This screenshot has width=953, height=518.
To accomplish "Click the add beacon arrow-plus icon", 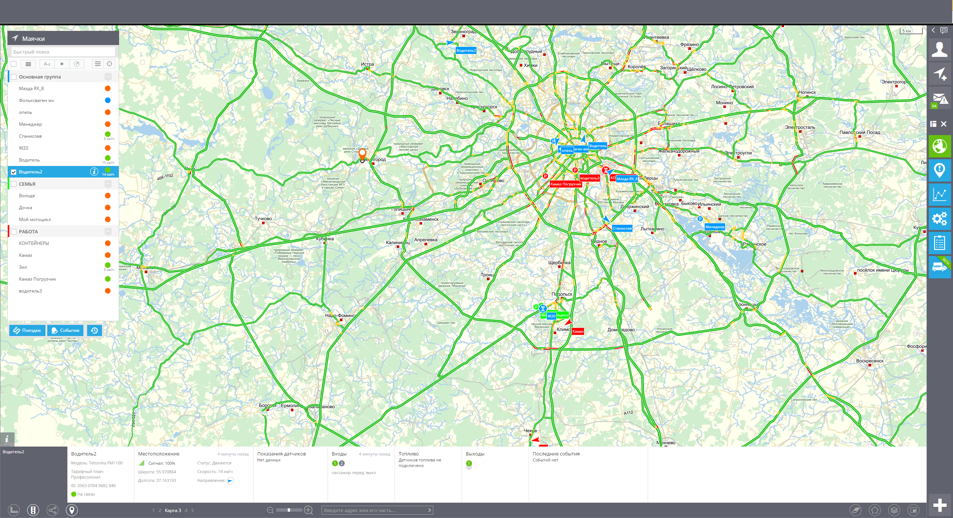I will [940, 74].
